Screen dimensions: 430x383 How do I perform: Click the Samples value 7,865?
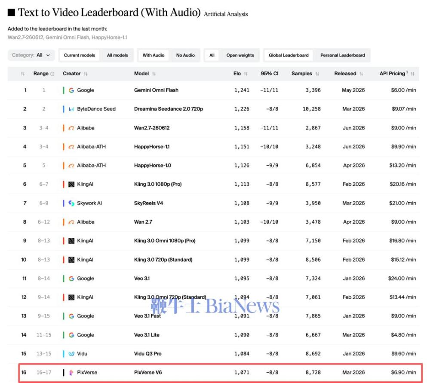coord(313,316)
